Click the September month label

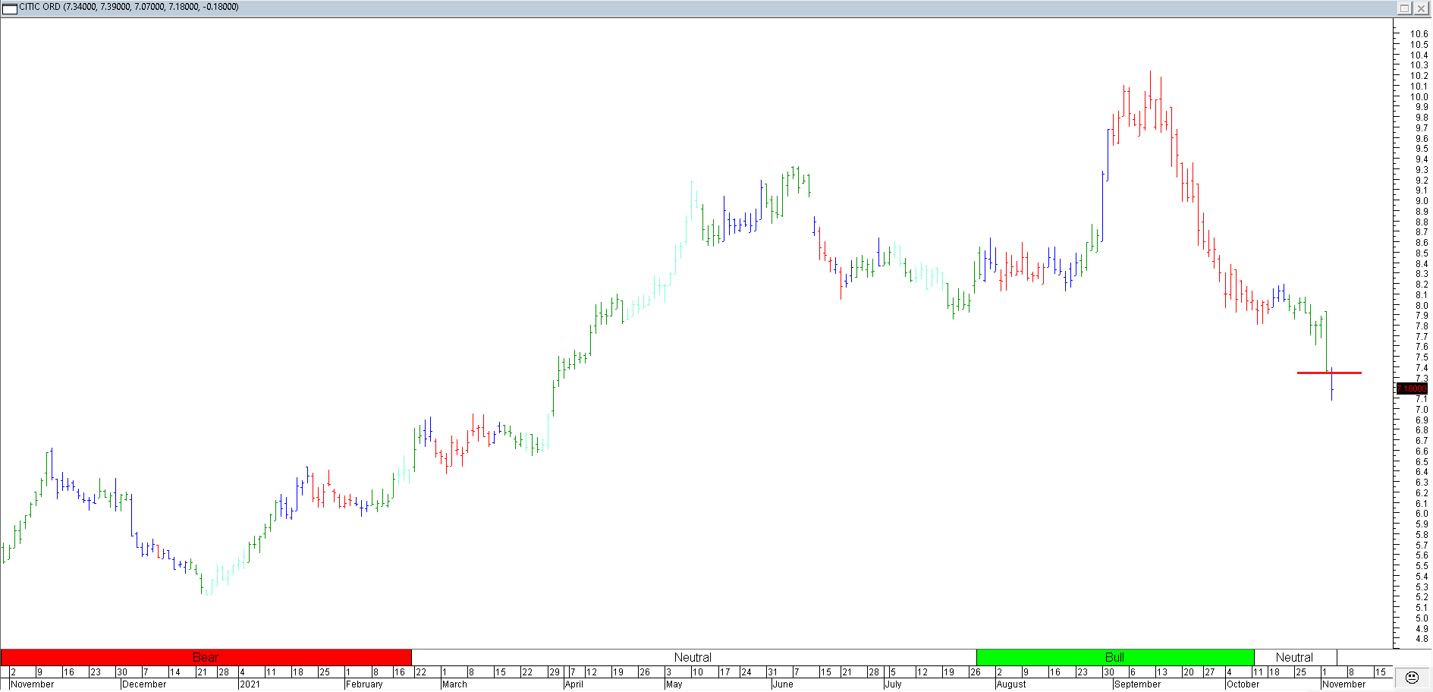pos(1137,684)
